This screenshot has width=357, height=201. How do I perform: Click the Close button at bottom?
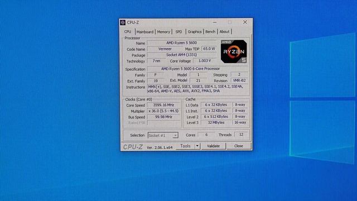[x=239, y=146]
